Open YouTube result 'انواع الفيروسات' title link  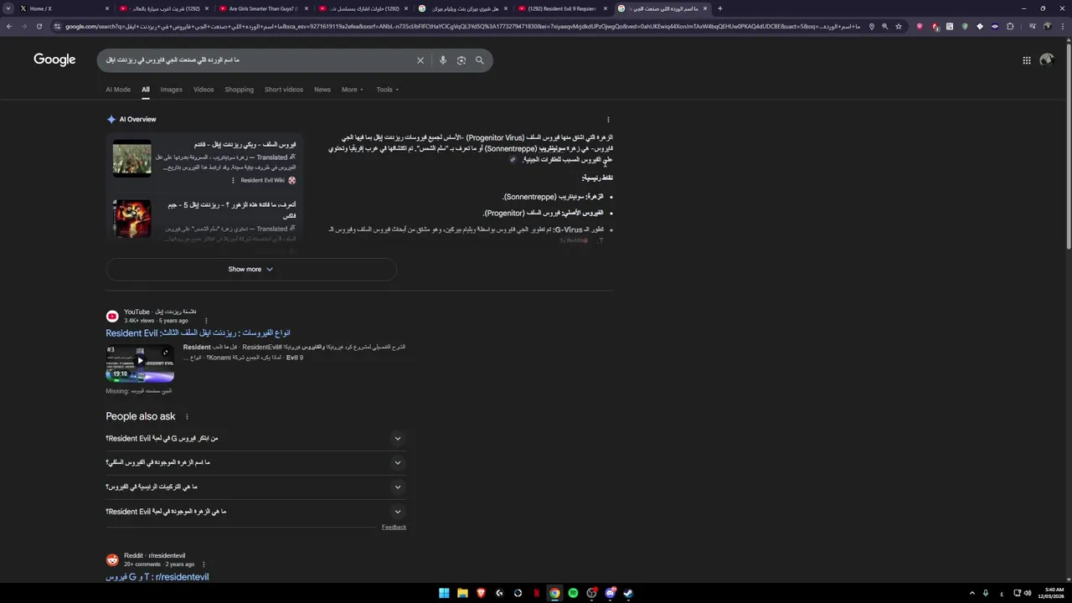(198, 333)
